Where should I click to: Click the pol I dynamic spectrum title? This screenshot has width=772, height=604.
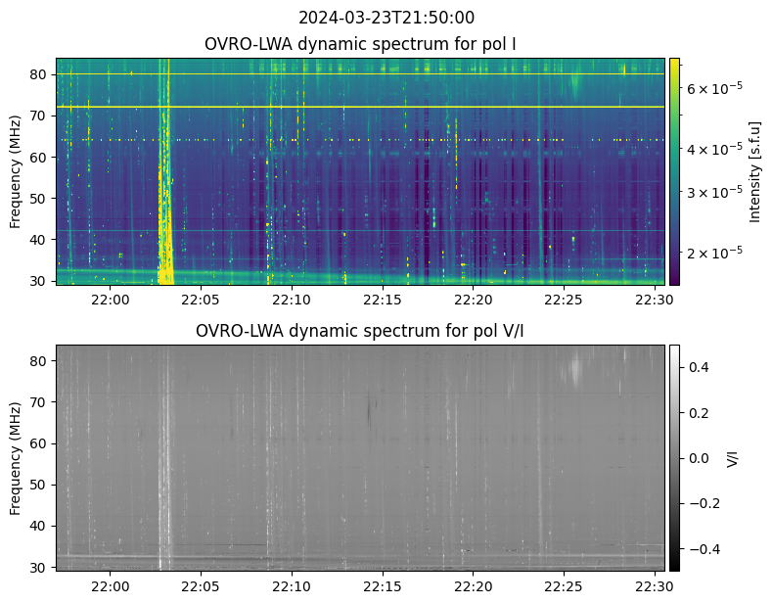(361, 44)
